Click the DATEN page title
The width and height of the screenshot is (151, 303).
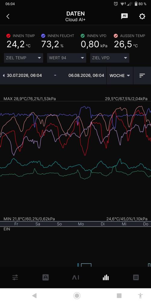click(x=75, y=14)
